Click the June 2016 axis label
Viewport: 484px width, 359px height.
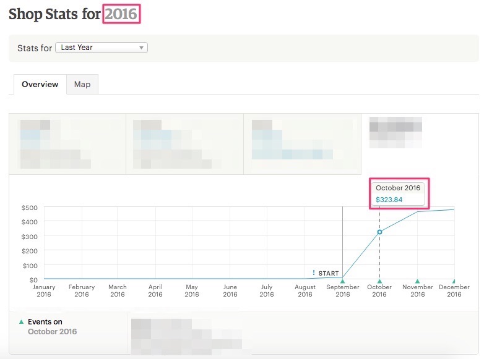click(x=230, y=290)
